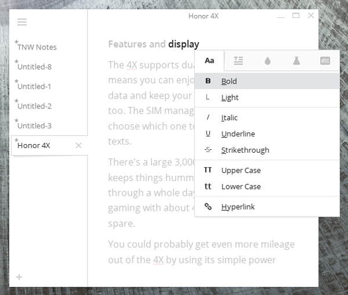Click the struck-through S icon

point(208,150)
